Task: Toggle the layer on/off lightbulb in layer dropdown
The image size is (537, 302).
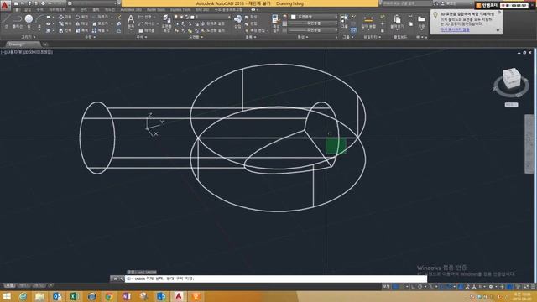Action: (177, 17)
